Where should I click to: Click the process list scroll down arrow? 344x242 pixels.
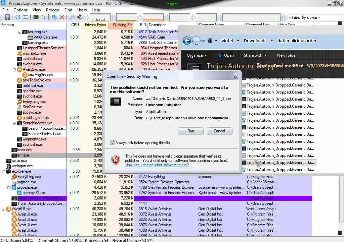(x=340, y=232)
